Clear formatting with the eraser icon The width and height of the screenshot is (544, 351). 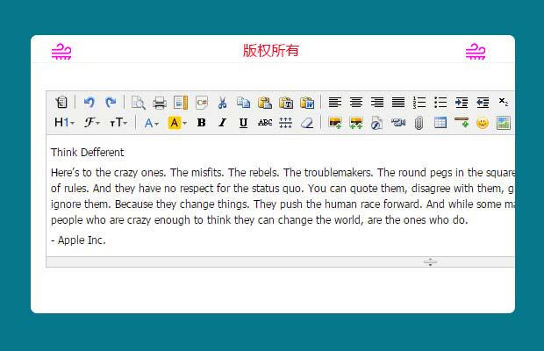pyautogui.click(x=306, y=123)
